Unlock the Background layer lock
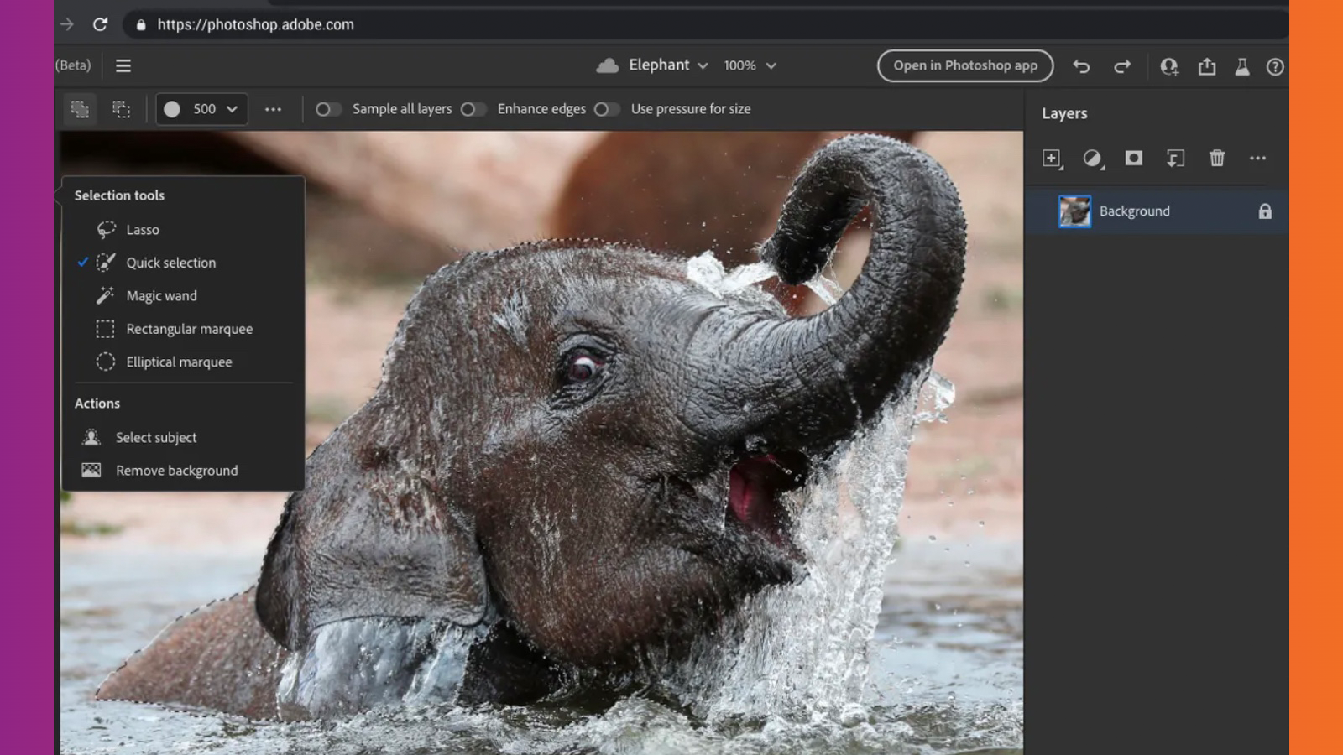 coord(1264,211)
